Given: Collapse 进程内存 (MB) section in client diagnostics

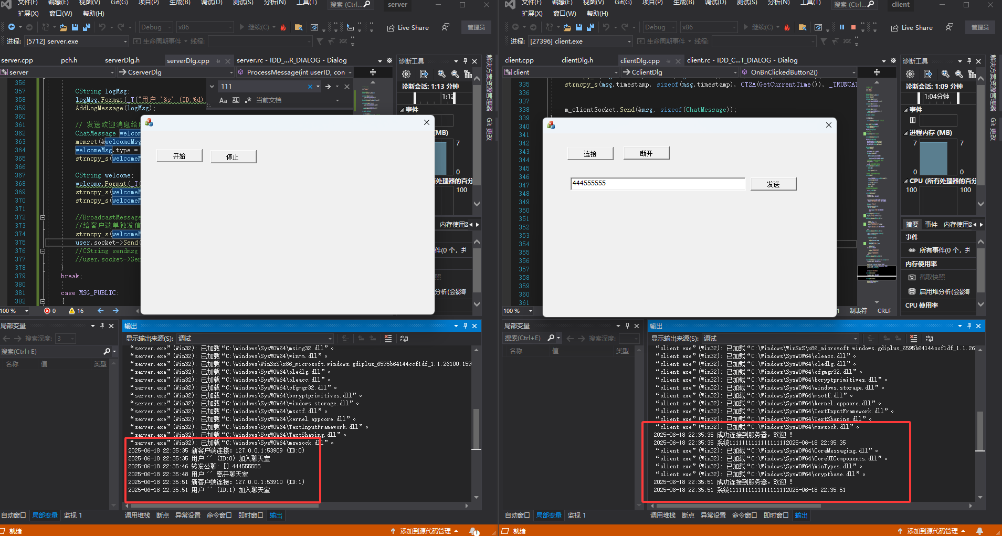Looking at the screenshot, I should 906,133.
